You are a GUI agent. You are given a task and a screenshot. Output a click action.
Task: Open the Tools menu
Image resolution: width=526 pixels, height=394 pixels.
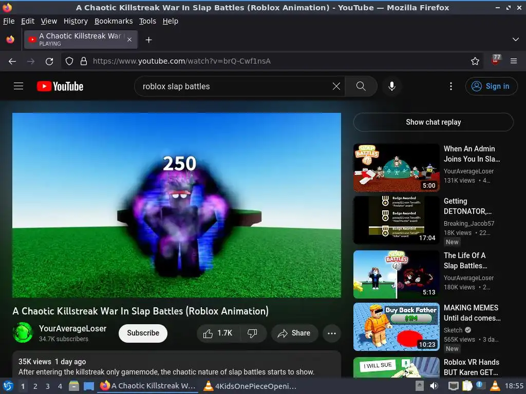[147, 21]
